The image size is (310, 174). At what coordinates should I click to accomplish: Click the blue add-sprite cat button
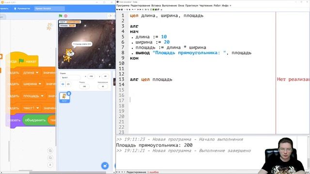point(105,166)
